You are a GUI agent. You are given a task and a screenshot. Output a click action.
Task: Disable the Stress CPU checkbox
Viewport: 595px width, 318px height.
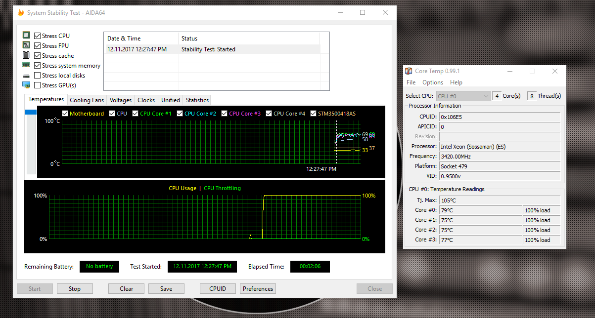pyautogui.click(x=38, y=36)
